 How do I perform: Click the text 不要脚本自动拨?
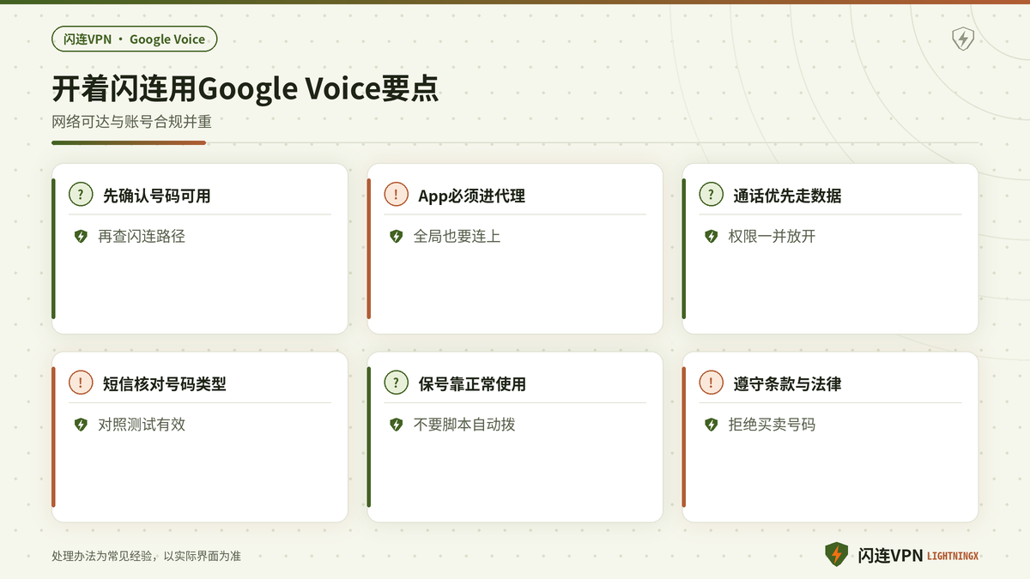coord(464,425)
